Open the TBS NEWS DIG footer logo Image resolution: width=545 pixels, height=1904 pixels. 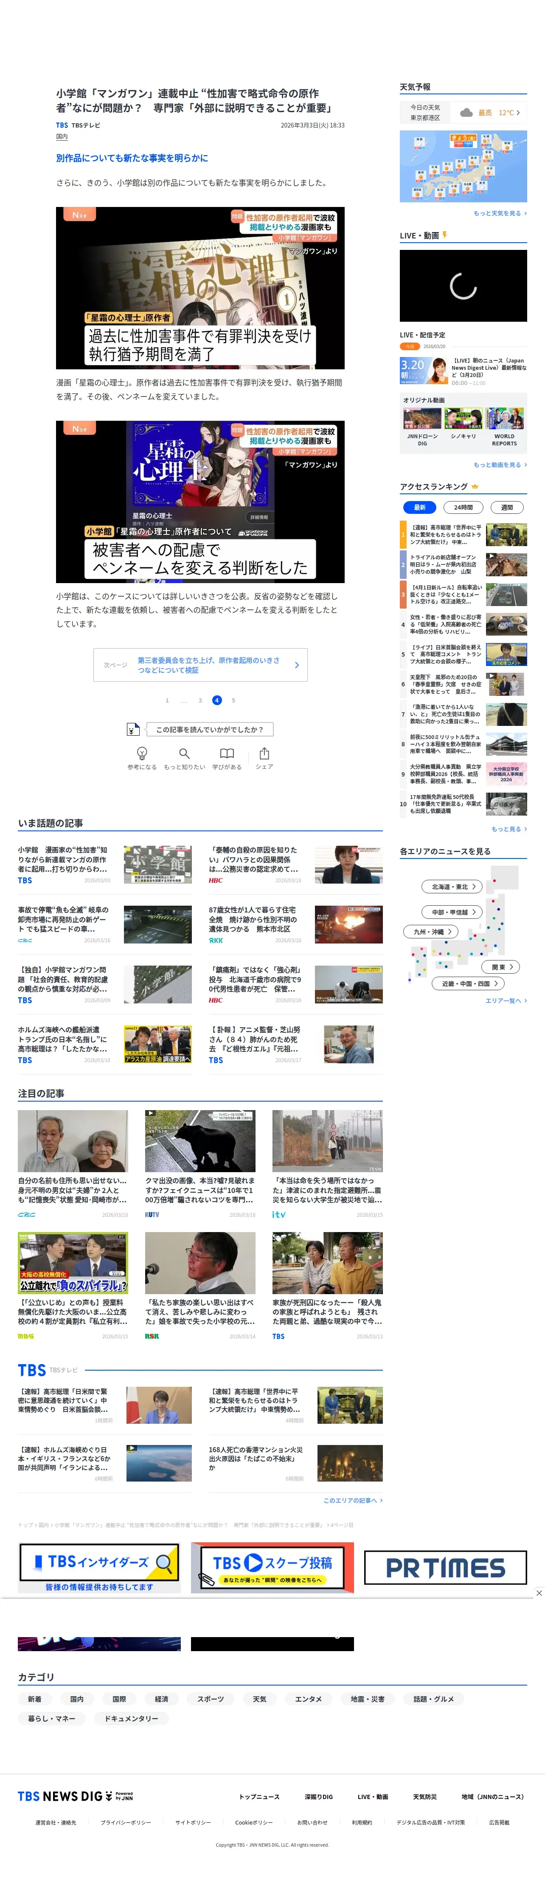[75, 1795]
